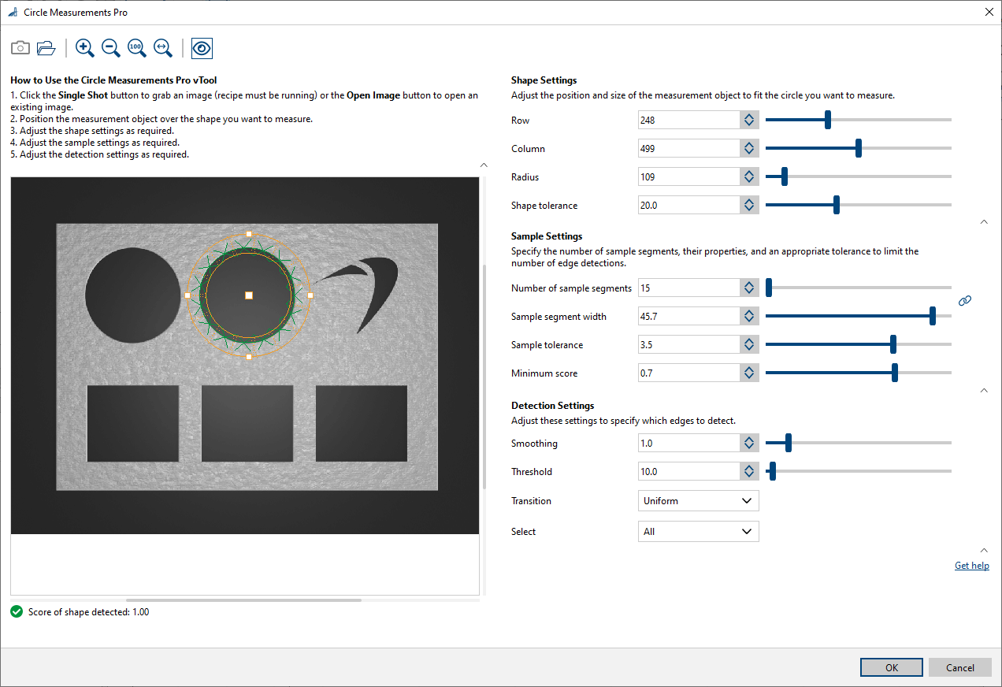This screenshot has height=687, width=1002.
Task: Click the Minimum score slider handle
Action: 895,373
